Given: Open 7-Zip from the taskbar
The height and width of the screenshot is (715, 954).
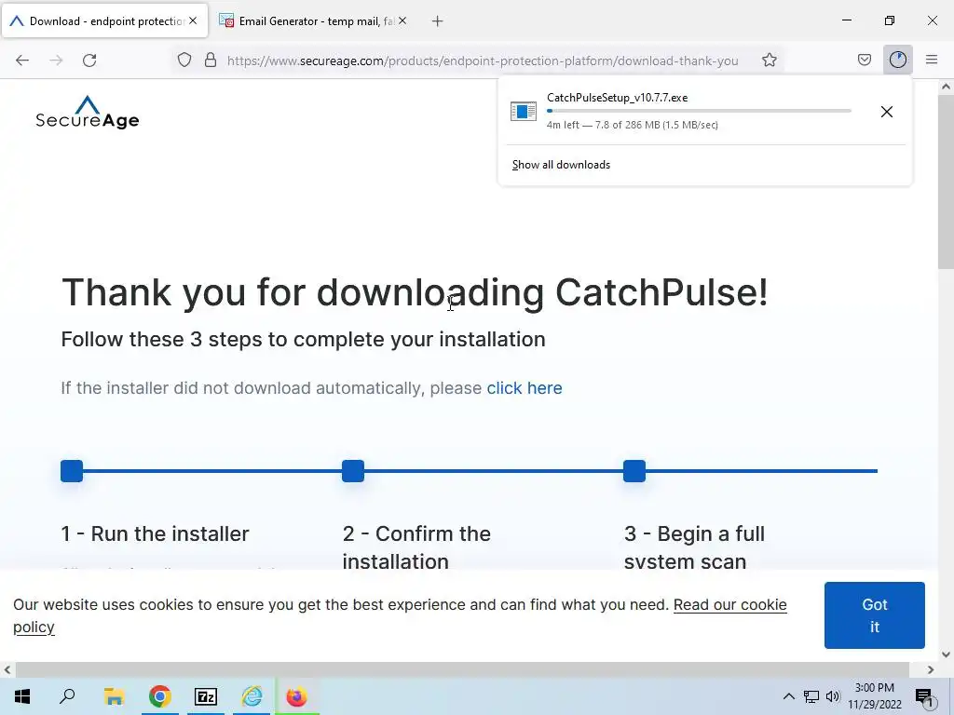Looking at the screenshot, I should (x=206, y=696).
